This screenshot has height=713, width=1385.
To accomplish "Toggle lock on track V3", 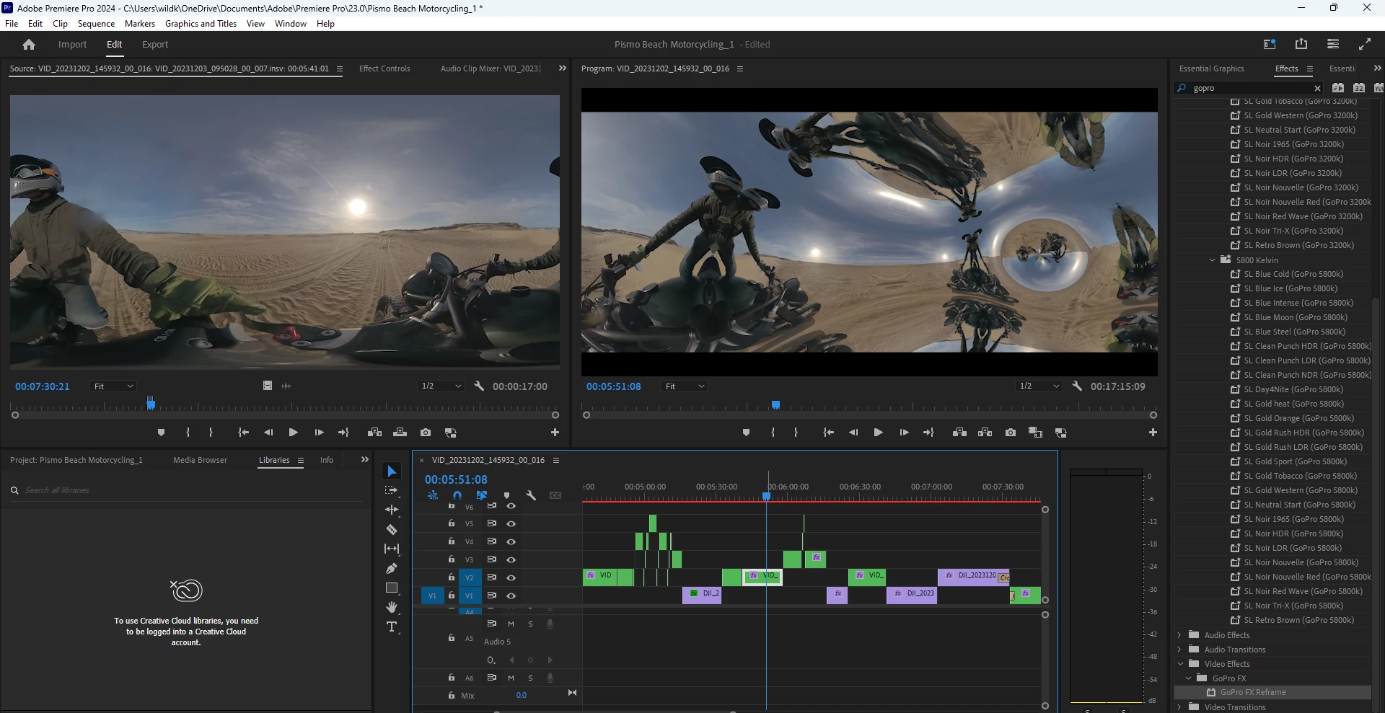I will (x=452, y=559).
